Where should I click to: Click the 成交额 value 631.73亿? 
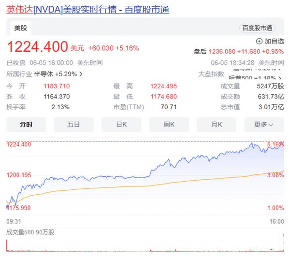click(x=271, y=97)
